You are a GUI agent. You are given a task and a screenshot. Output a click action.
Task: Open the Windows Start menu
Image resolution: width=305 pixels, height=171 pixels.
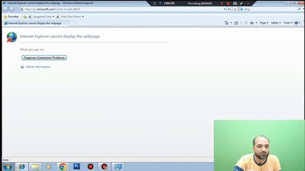(8, 167)
